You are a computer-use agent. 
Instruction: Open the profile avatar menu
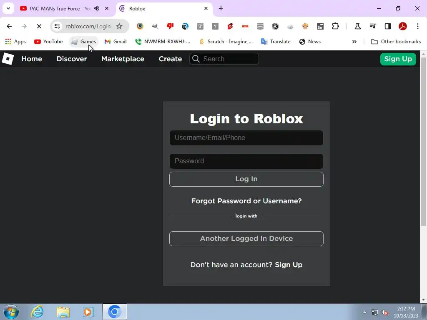click(x=403, y=26)
